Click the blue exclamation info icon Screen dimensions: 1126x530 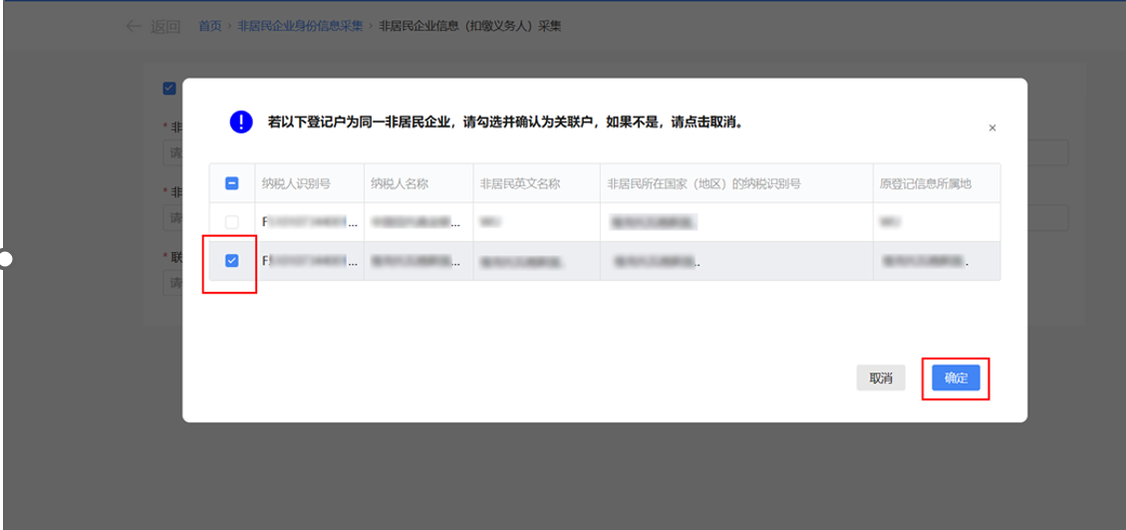241,122
